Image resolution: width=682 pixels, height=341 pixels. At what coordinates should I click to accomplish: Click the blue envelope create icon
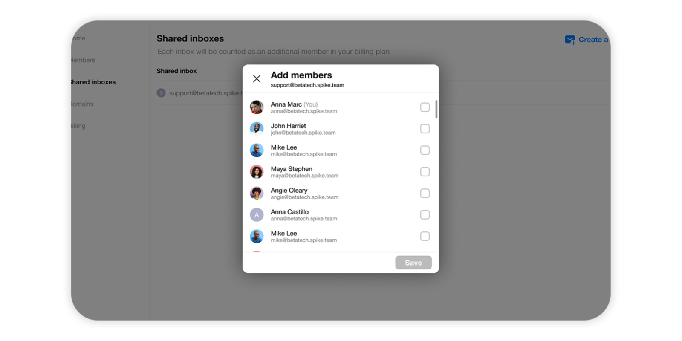coord(570,40)
